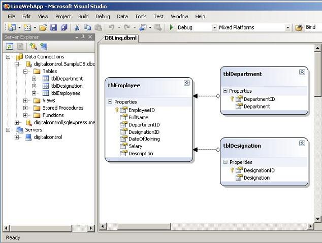Collapse the tblDepartment entity with chevron button
The height and width of the screenshot is (243, 322).
tap(302, 72)
